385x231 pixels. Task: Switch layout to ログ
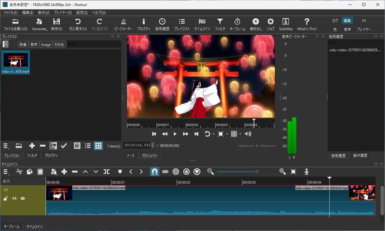335,21
